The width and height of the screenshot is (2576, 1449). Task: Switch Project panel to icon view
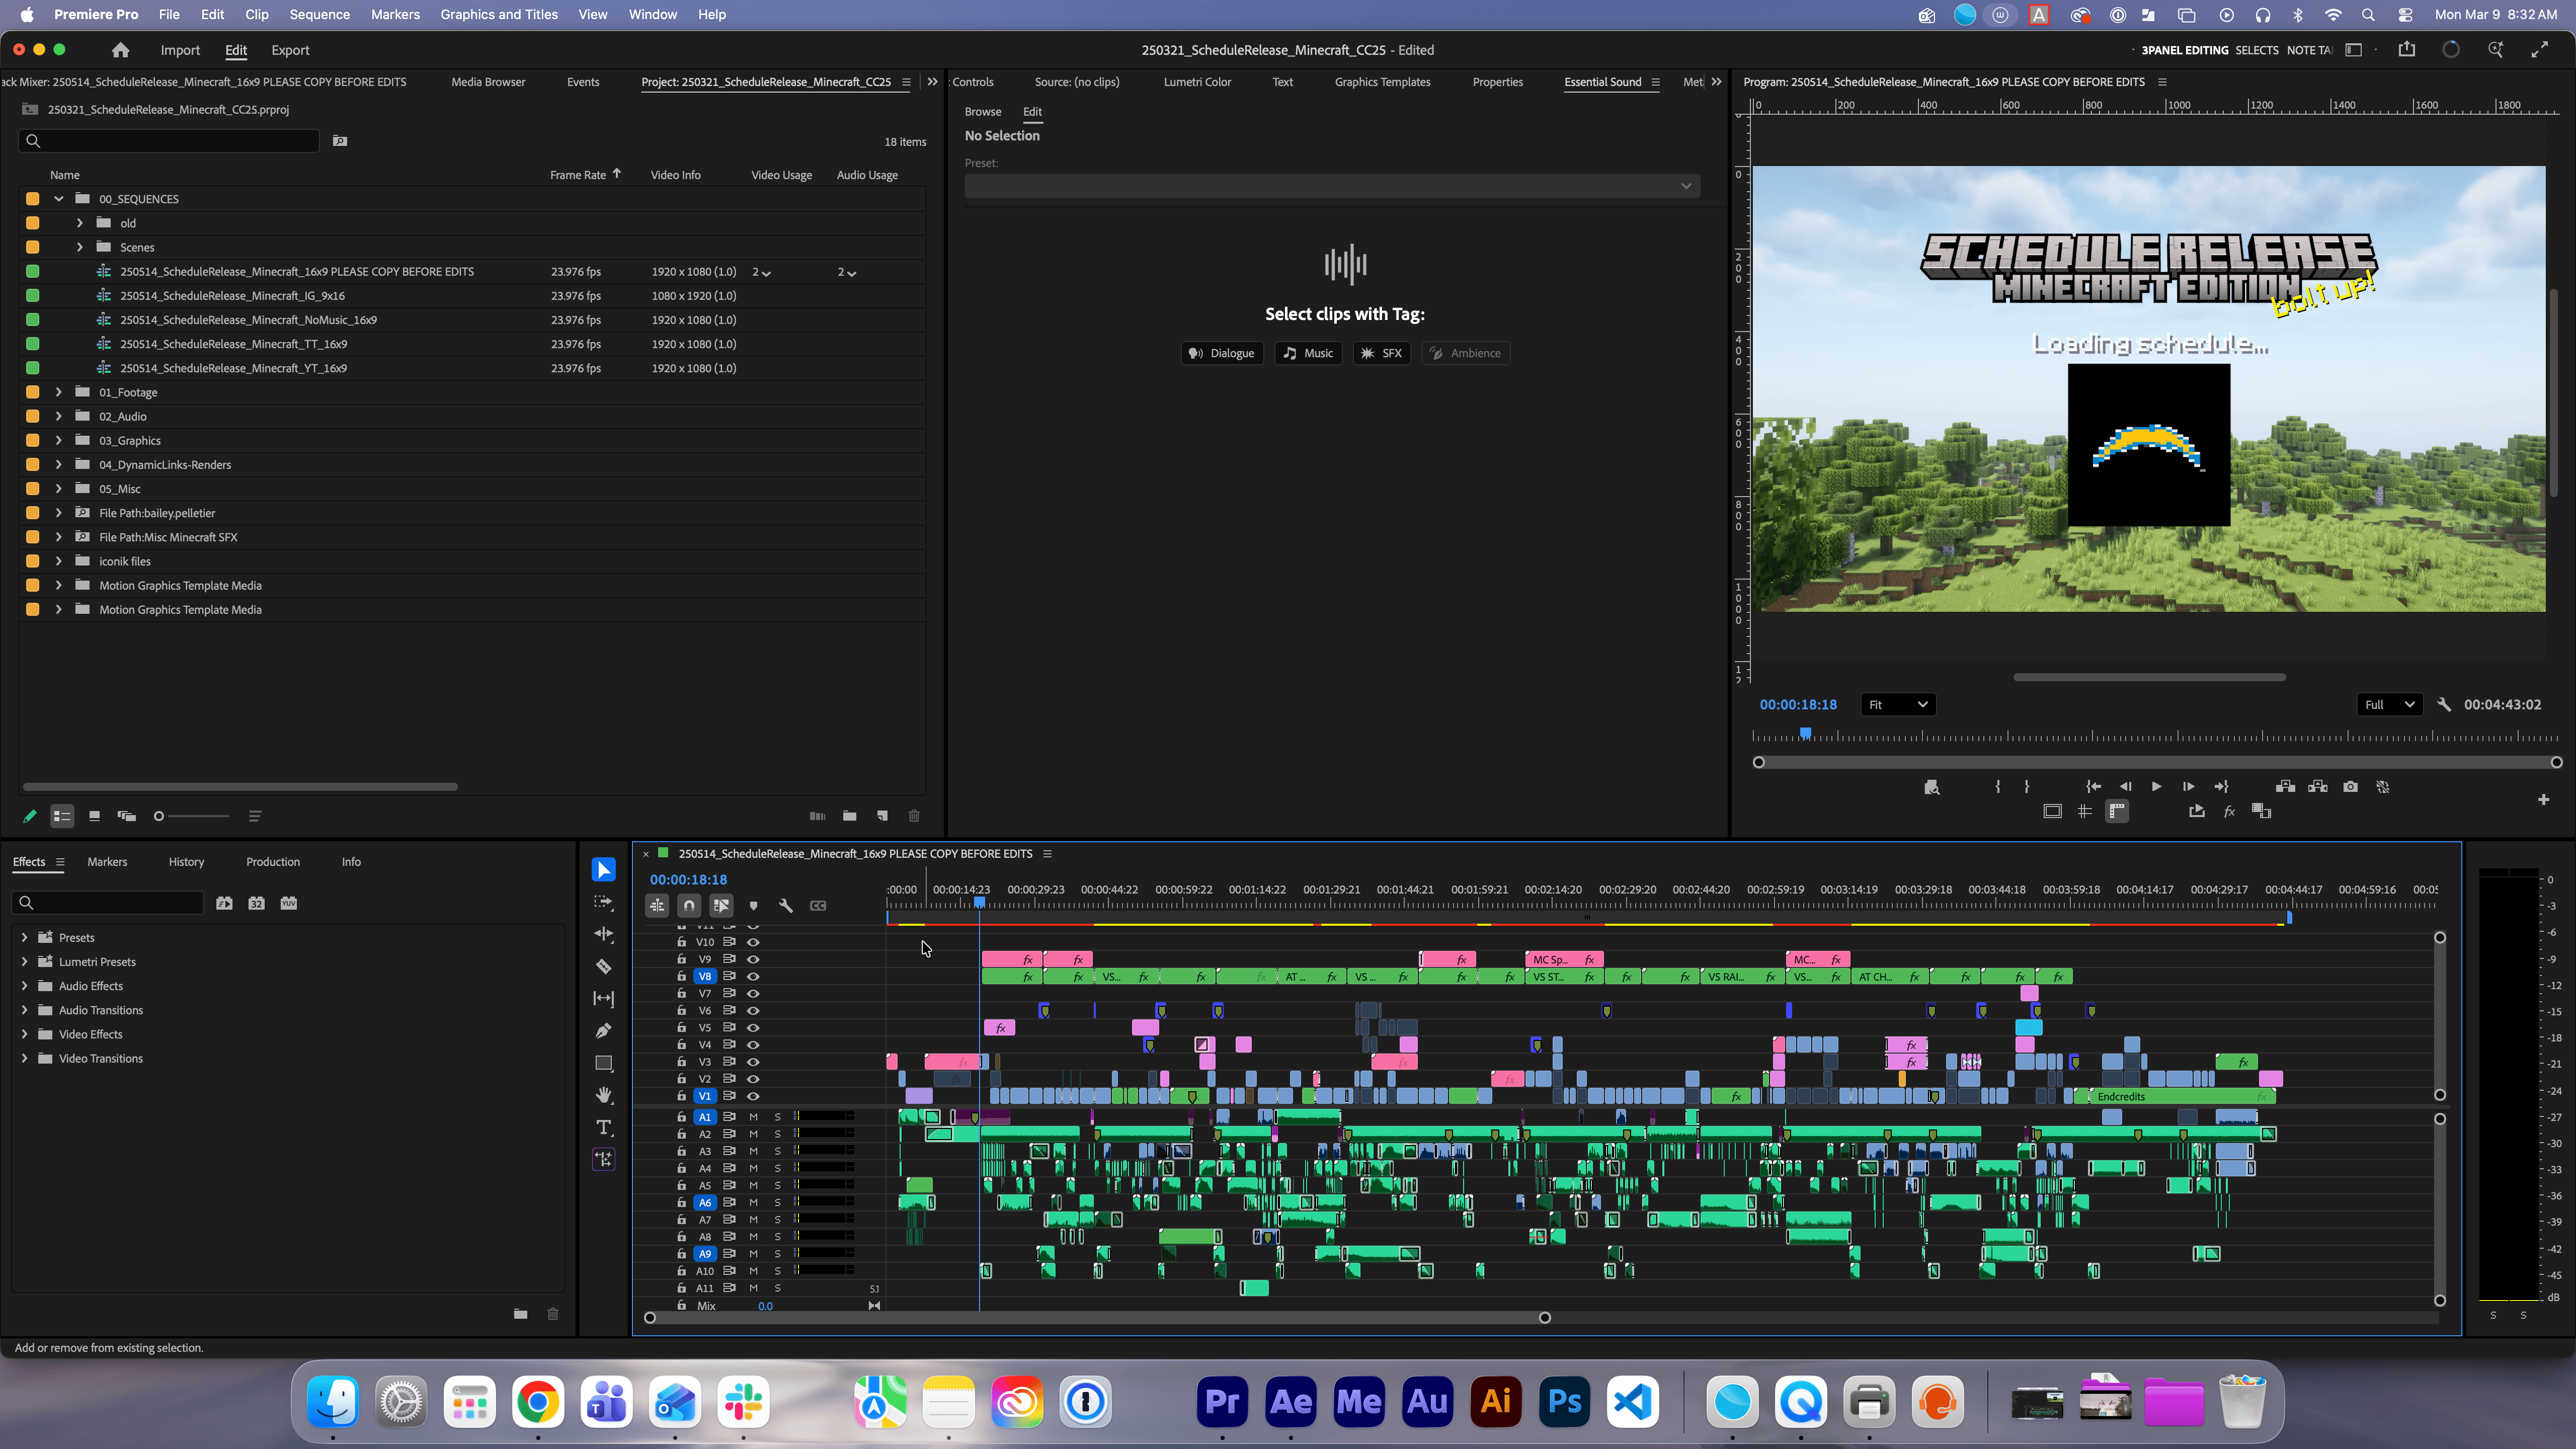click(x=94, y=816)
